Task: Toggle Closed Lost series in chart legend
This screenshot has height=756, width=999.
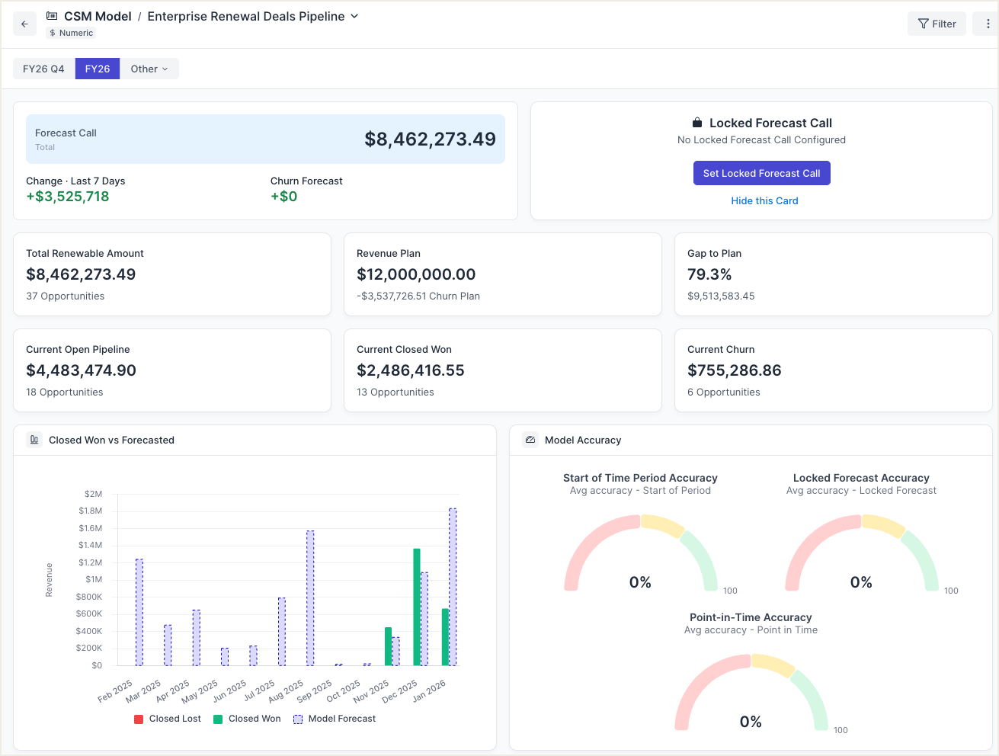Action: pyautogui.click(x=168, y=719)
